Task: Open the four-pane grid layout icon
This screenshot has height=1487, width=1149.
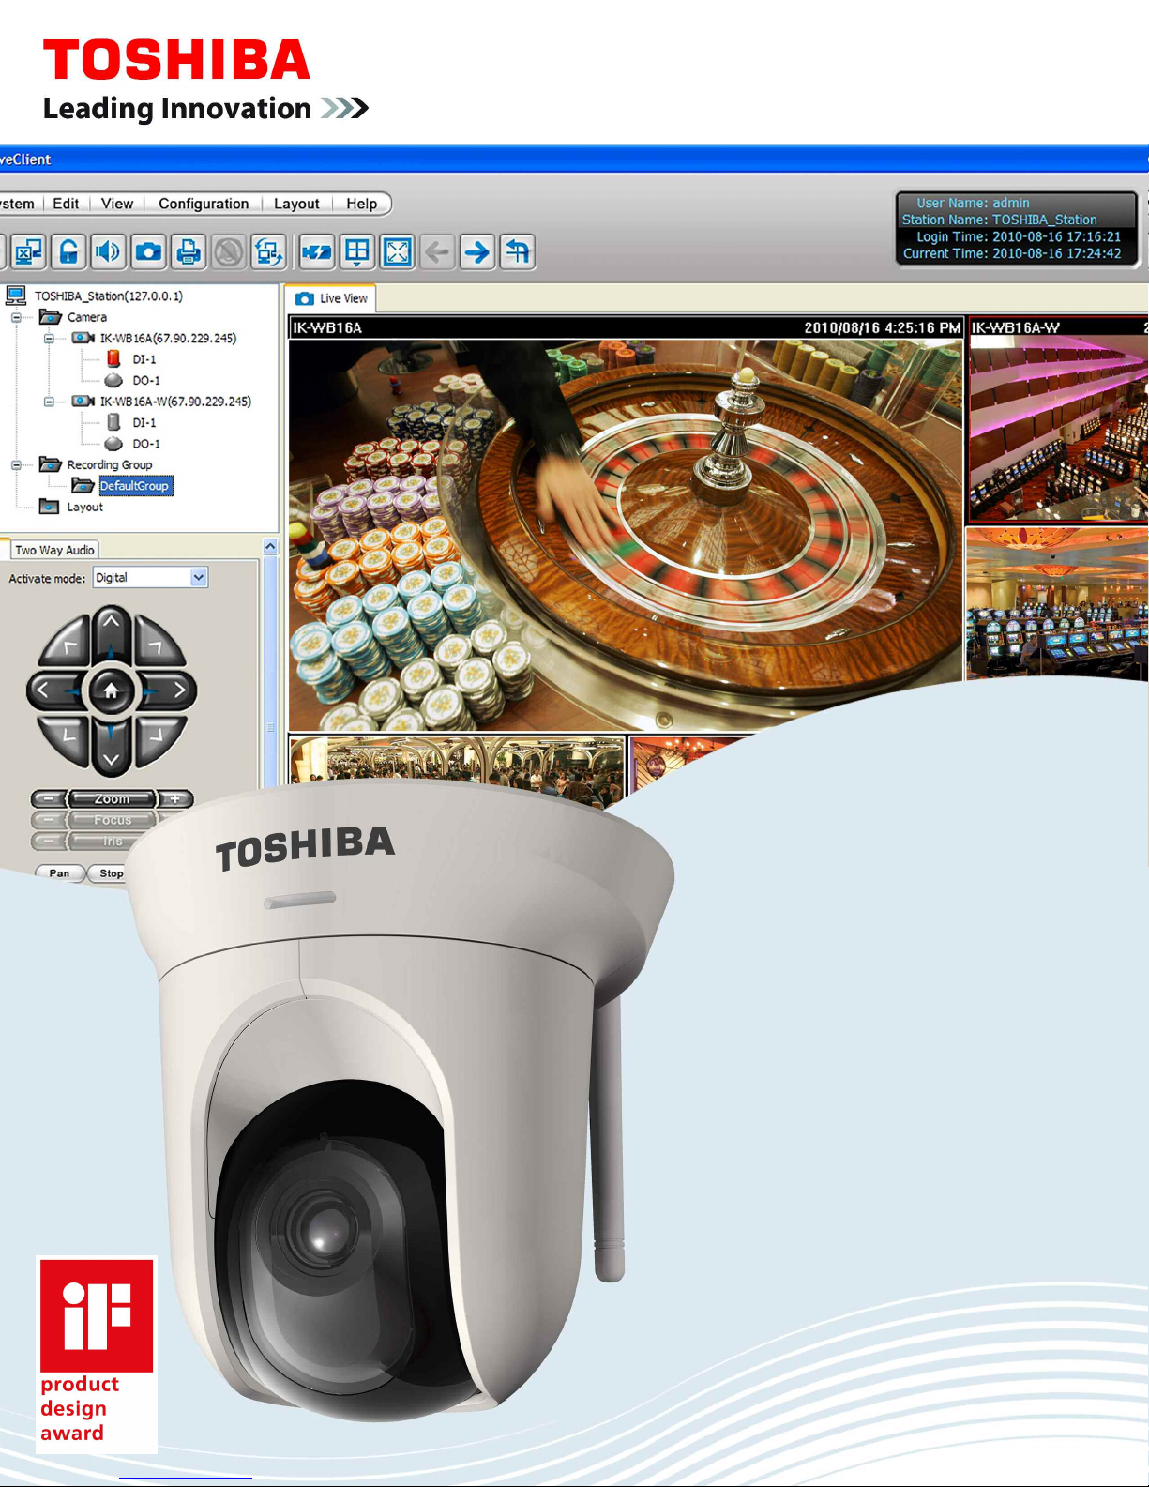Action: tap(357, 251)
